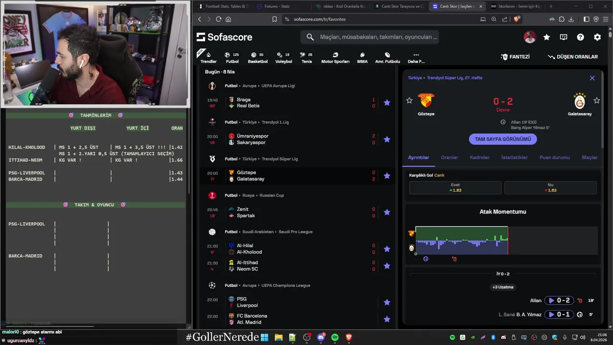Play the Allan 0-2 goal video

(559, 300)
